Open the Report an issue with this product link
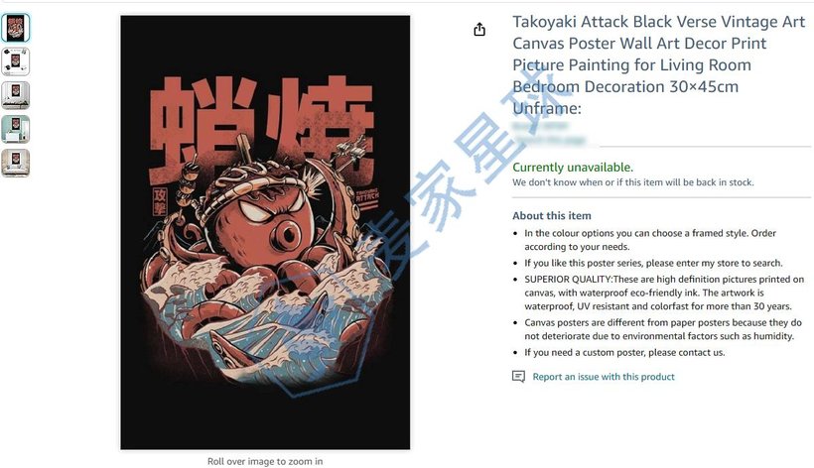 pyautogui.click(x=604, y=377)
